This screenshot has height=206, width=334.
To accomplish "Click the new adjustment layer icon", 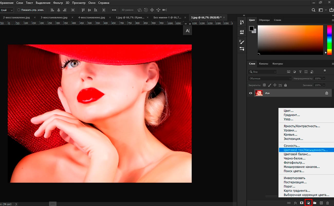I will [308, 203].
